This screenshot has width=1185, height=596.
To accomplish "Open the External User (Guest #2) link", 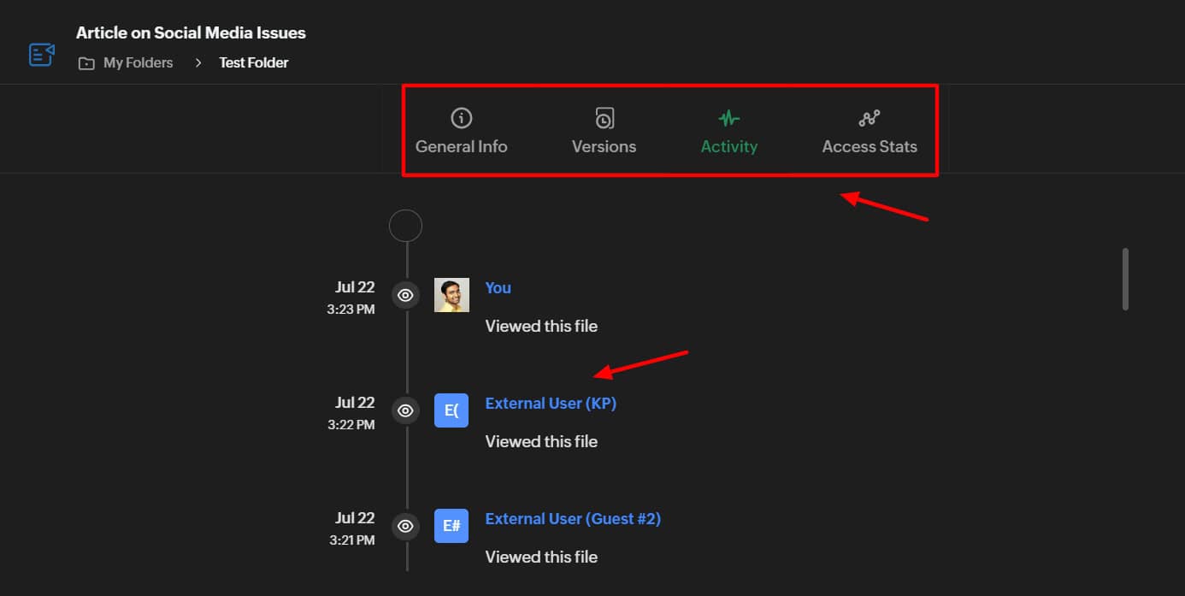I will pos(573,519).
